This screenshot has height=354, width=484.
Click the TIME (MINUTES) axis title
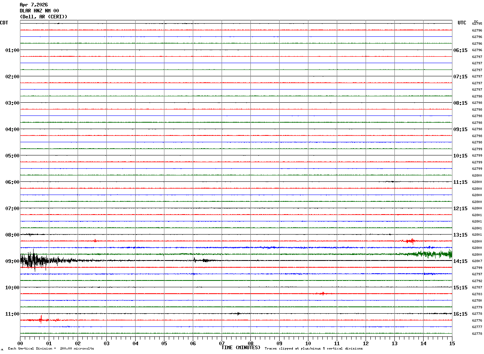tap(241, 348)
